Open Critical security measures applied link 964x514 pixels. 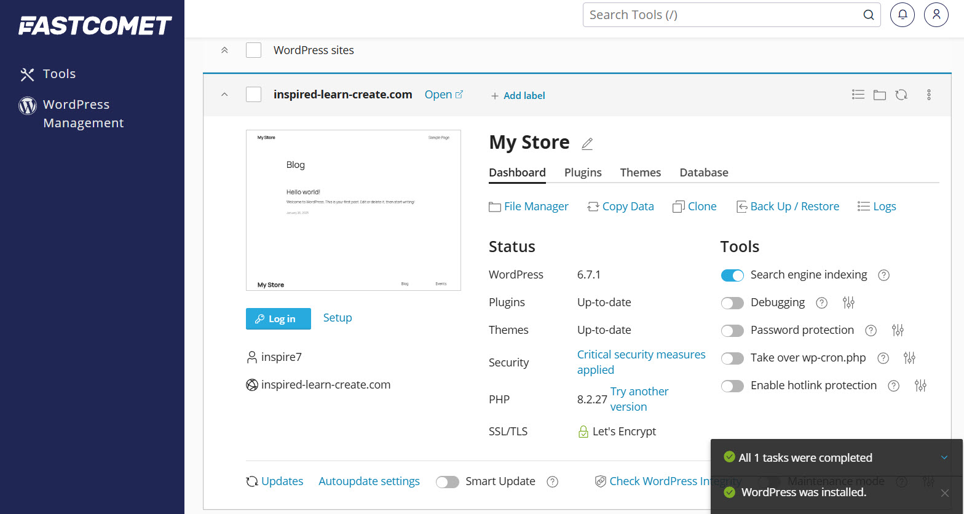pyautogui.click(x=641, y=362)
